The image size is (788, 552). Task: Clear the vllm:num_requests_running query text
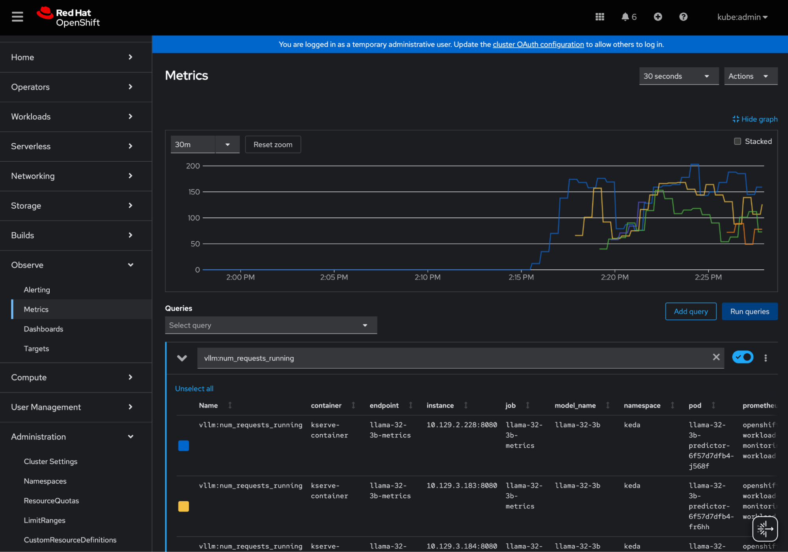(x=716, y=357)
